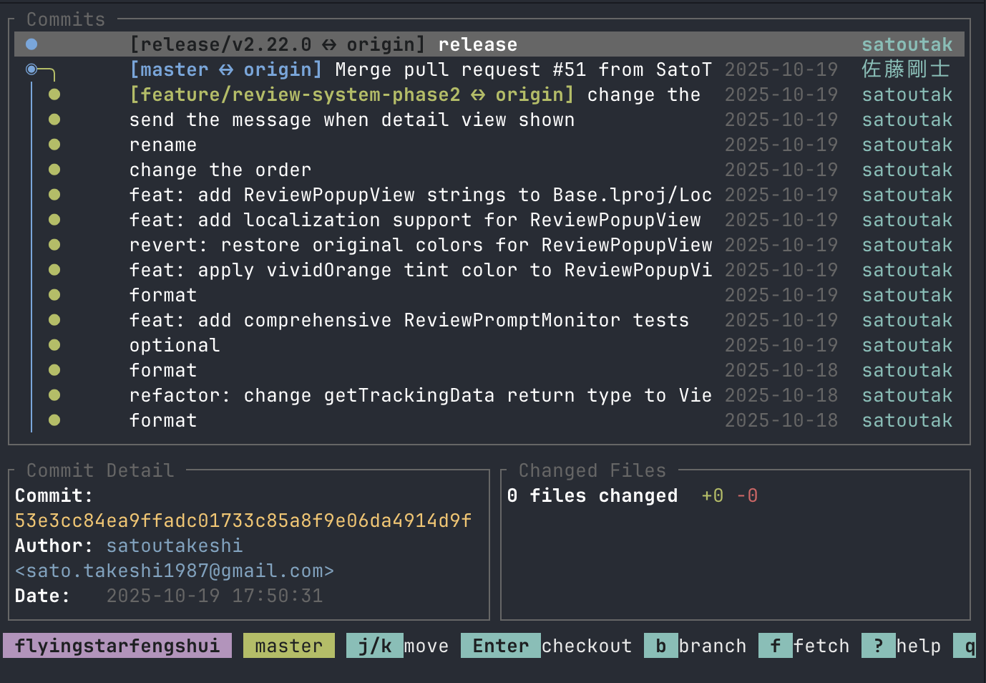Click the 'f' fetch key badge
This screenshot has width=986, height=683.
click(775, 646)
